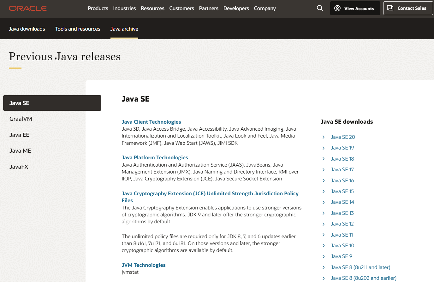This screenshot has width=434, height=282.
Task: Click chevron beside Java SE 8 (8u202 and earlier)
Action: click(324, 278)
